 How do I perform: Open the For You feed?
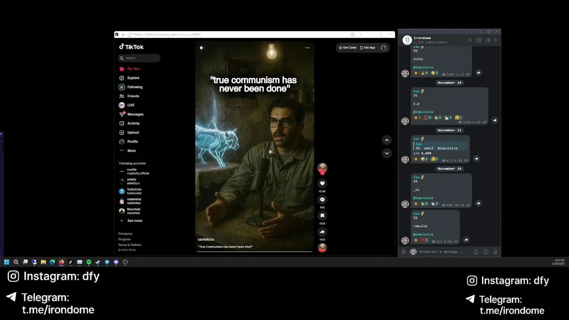click(129, 69)
